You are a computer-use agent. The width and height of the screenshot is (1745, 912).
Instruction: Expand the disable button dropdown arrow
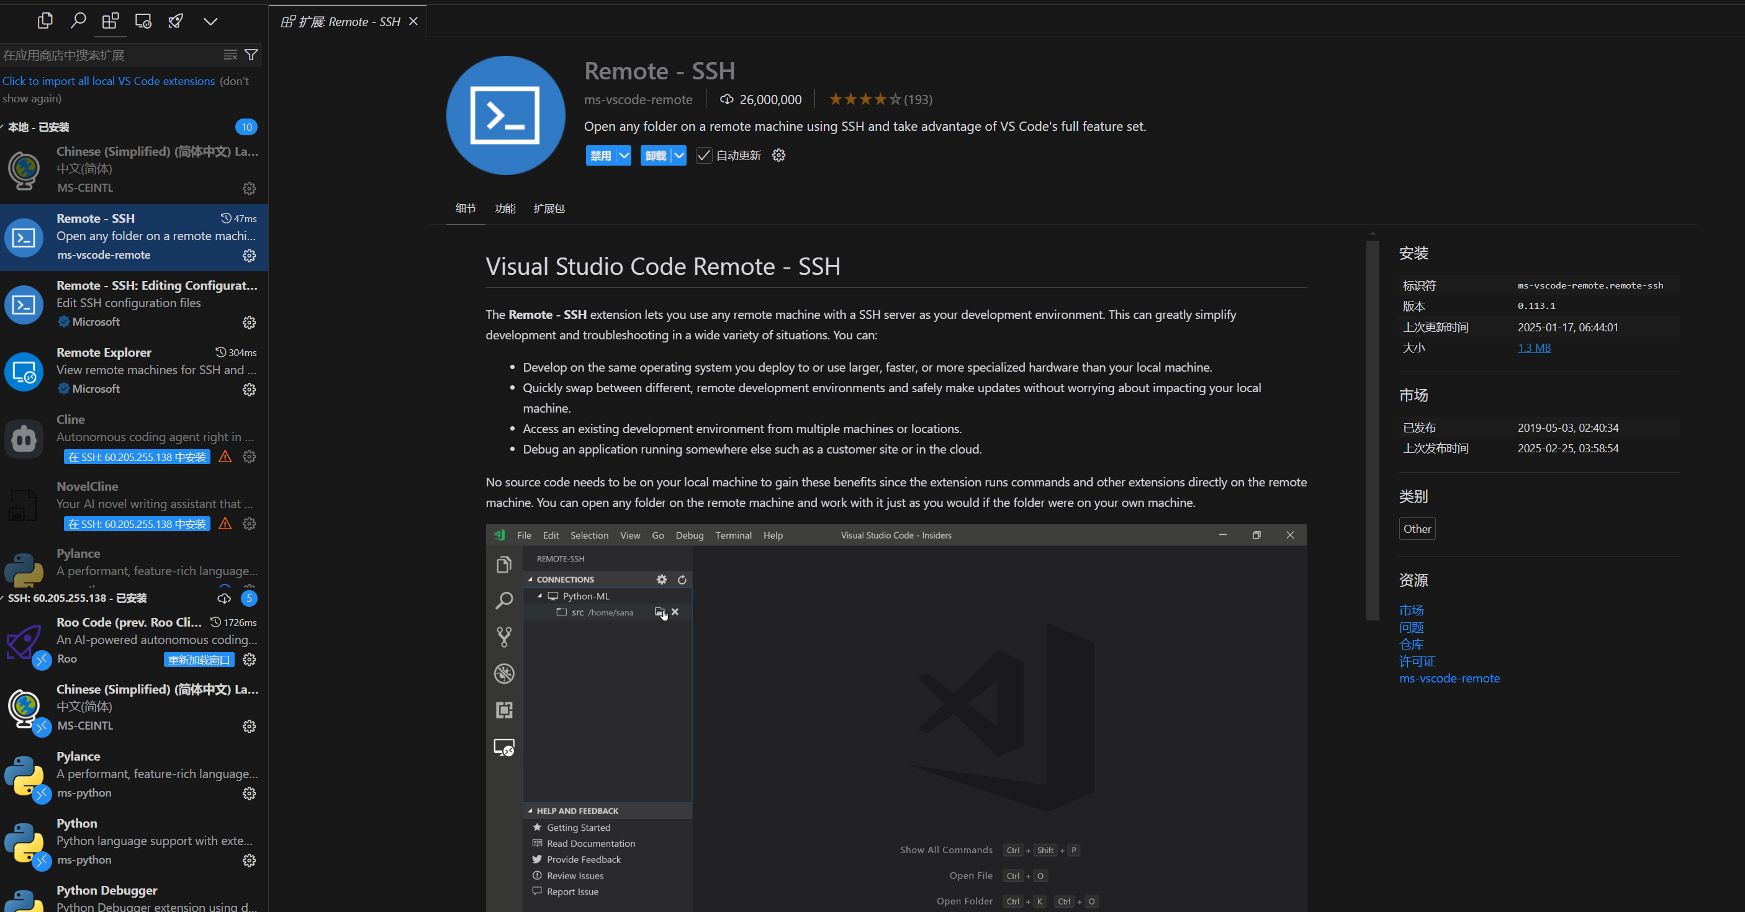coord(624,156)
